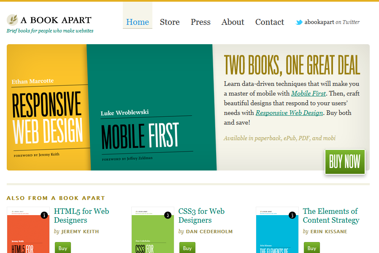This screenshot has width=379, height=253.
Task: Navigate to the Contact page
Action: (x=270, y=22)
